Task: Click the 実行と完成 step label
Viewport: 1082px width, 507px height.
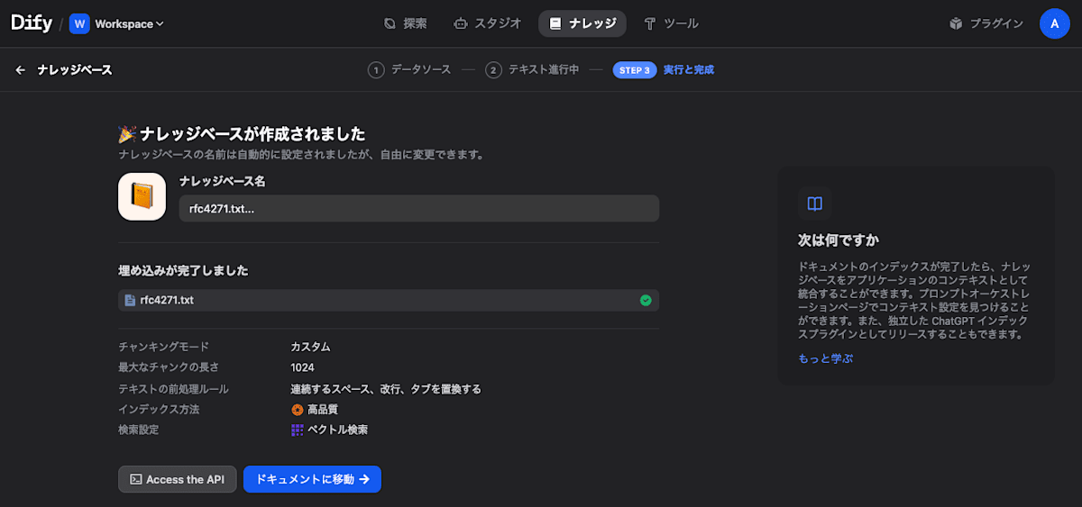Action: pyautogui.click(x=689, y=69)
